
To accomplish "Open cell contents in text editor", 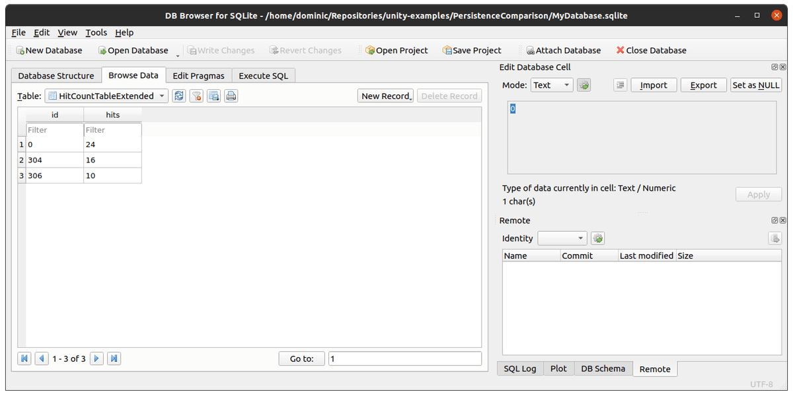I will click(621, 84).
